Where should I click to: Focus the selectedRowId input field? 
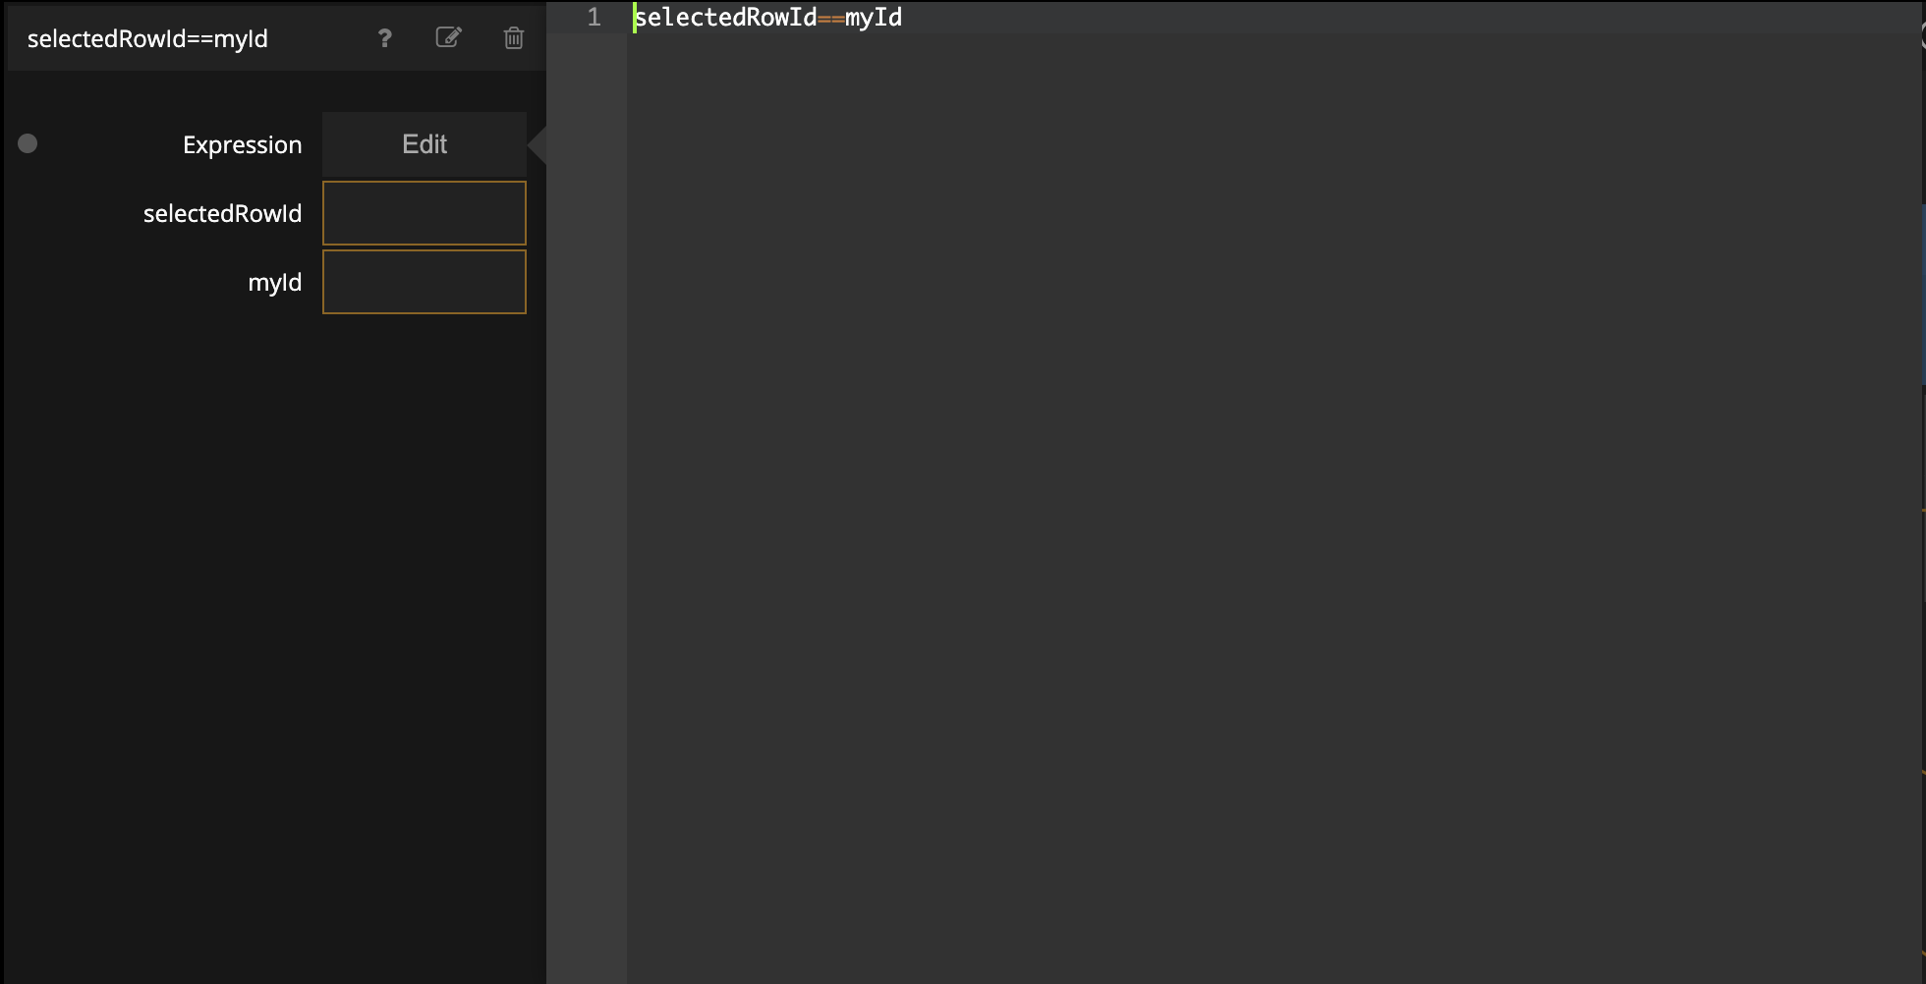point(424,213)
